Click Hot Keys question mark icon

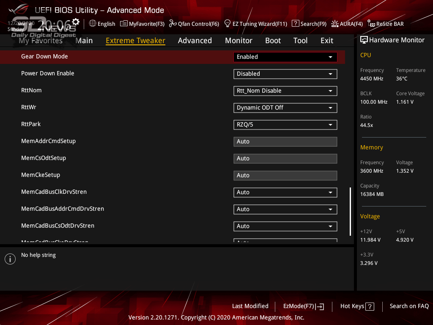(x=370, y=306)
